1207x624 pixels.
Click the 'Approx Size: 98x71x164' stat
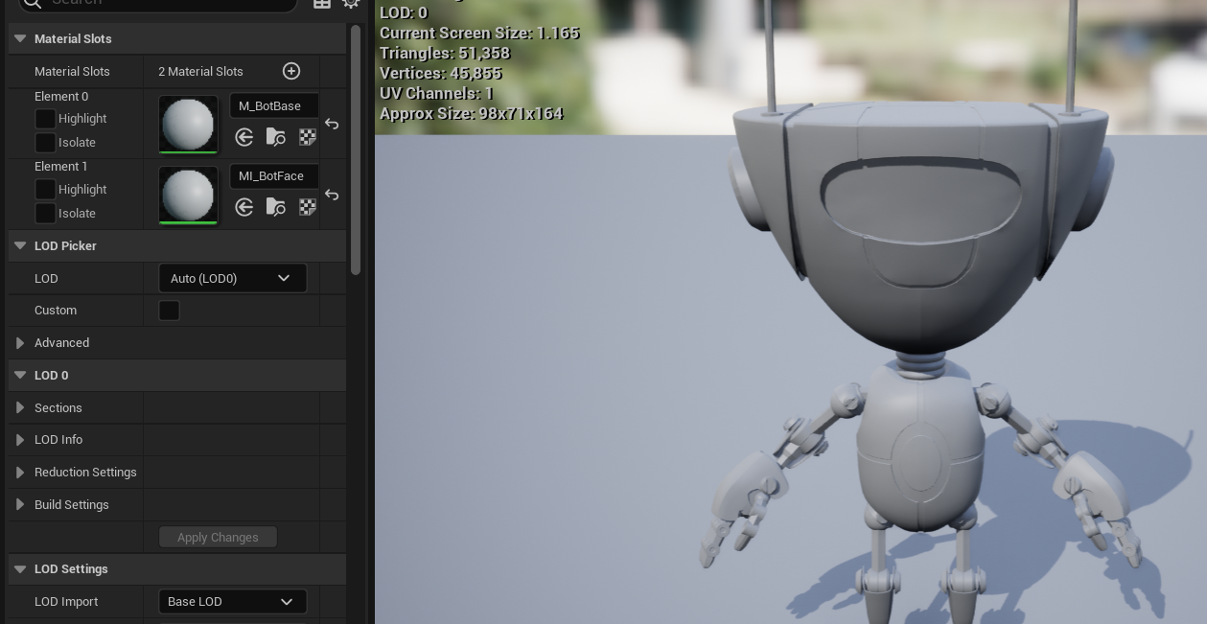coord(472,113)
